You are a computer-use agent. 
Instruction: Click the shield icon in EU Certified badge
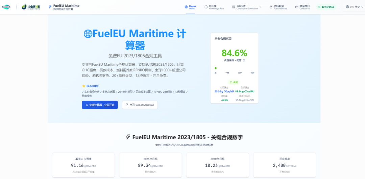pyautogui.click(x=319, y=7)
